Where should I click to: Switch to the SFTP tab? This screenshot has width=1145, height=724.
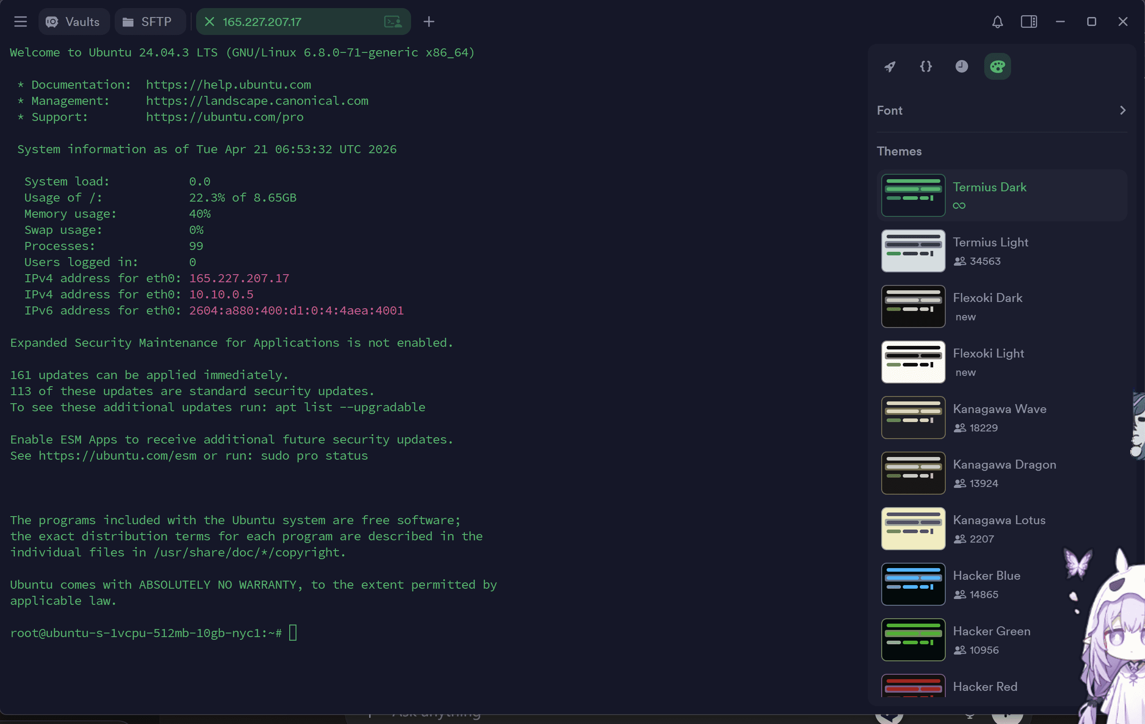click(150, 22)
